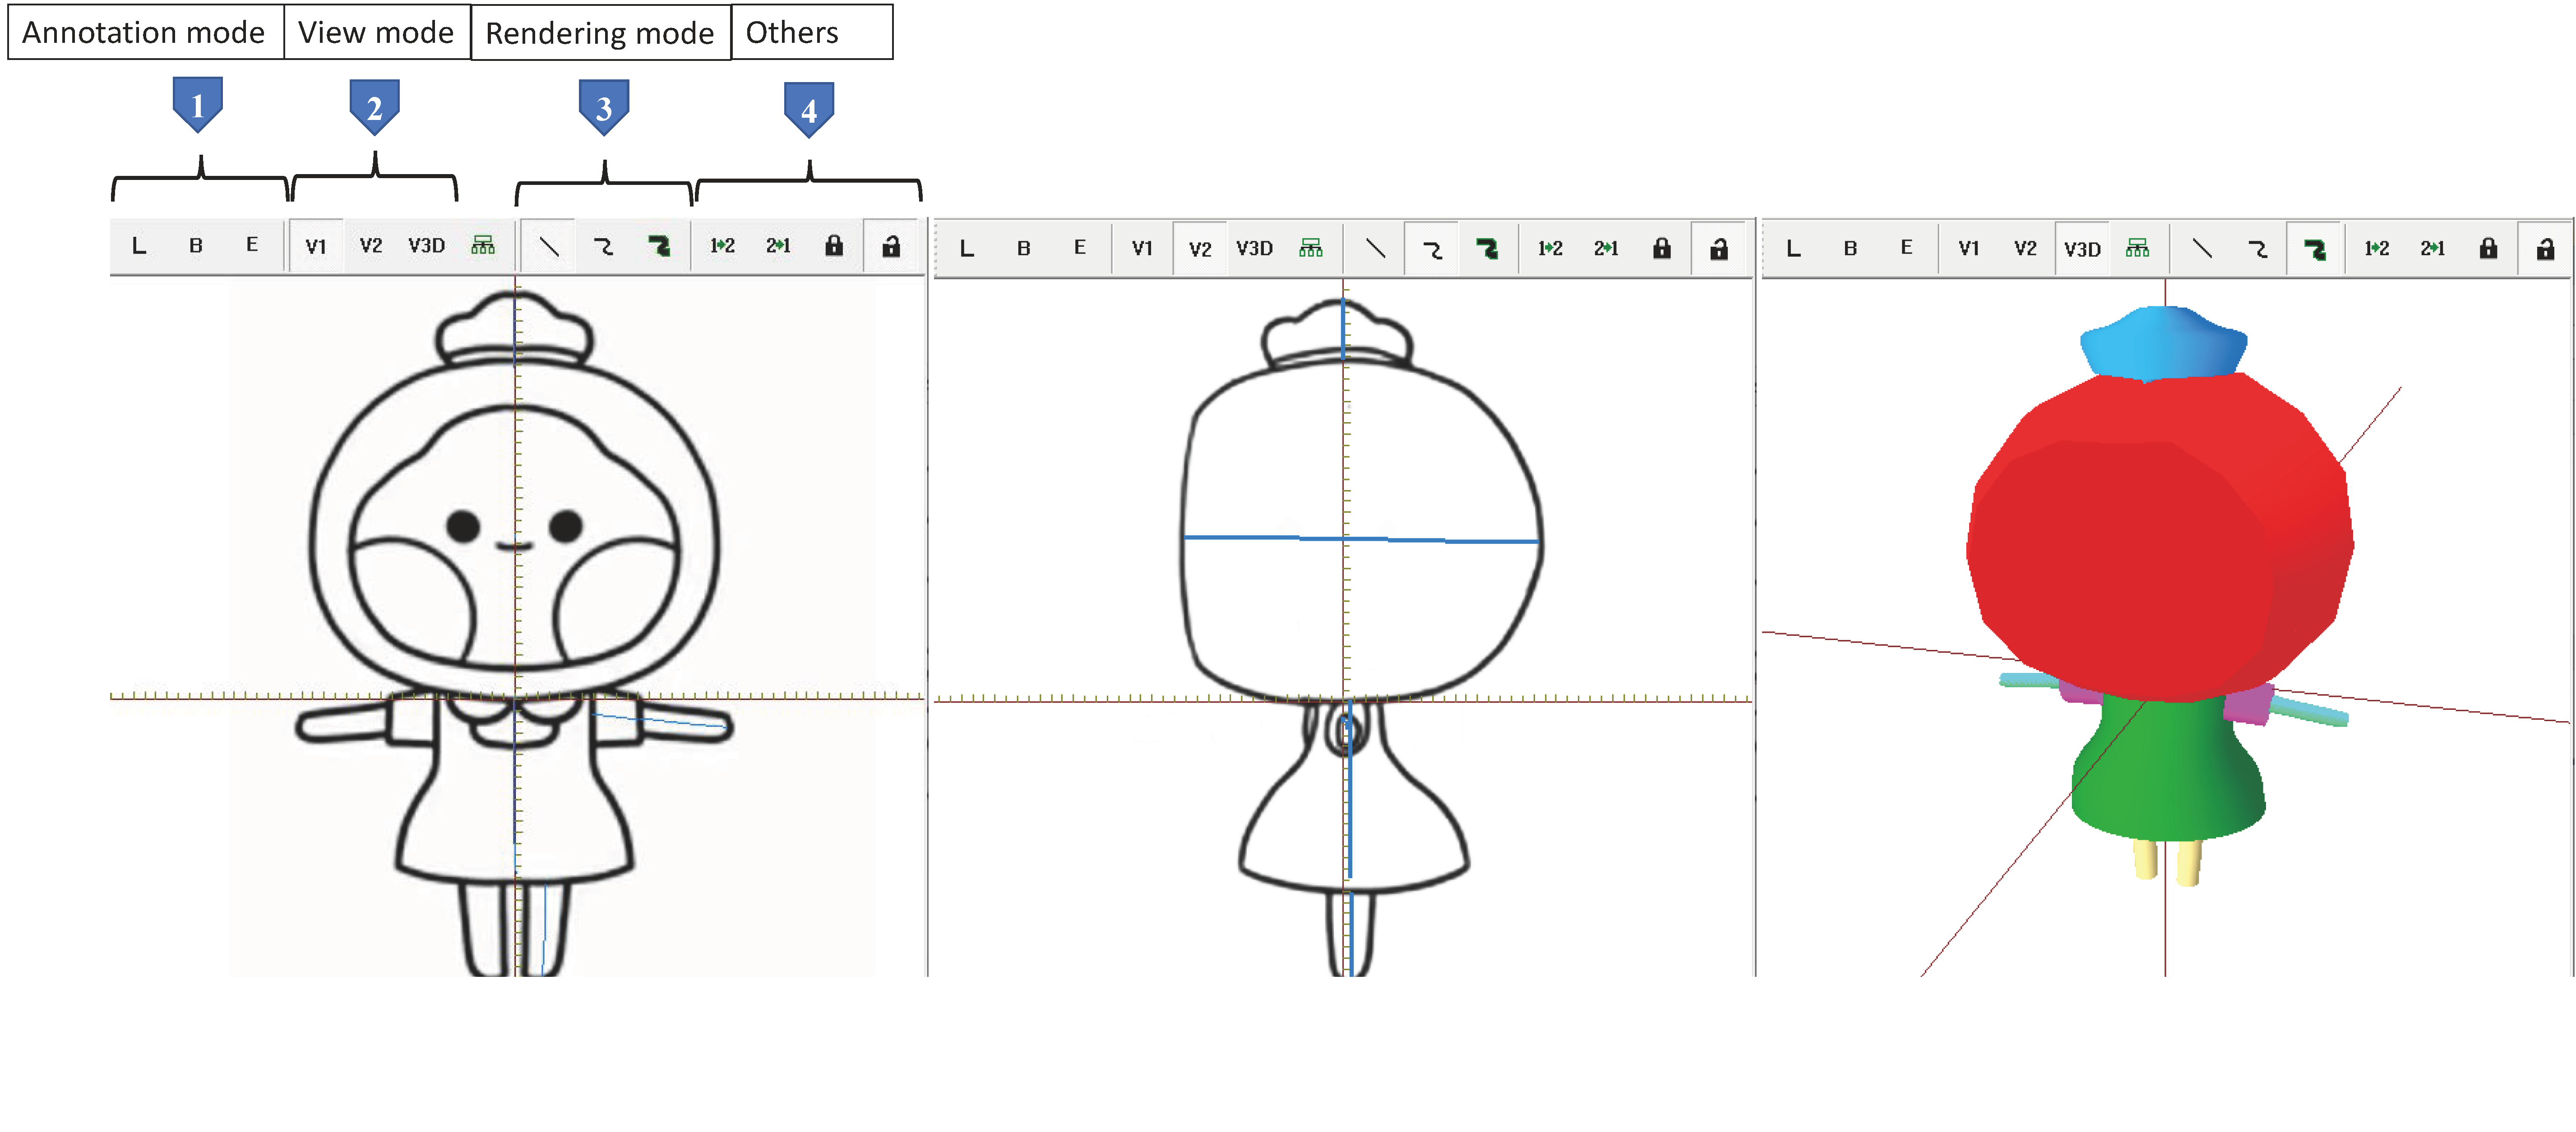Click the green hierarchy tree icon in left toolbar
The image size is (2576, 1132).
pos(483,246)
